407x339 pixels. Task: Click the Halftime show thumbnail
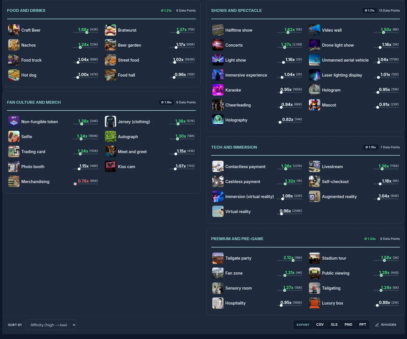(x=218, y=30)
